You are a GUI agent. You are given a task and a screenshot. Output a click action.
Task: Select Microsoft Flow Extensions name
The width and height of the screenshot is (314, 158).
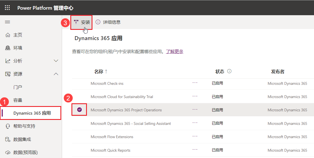point(112,137)
